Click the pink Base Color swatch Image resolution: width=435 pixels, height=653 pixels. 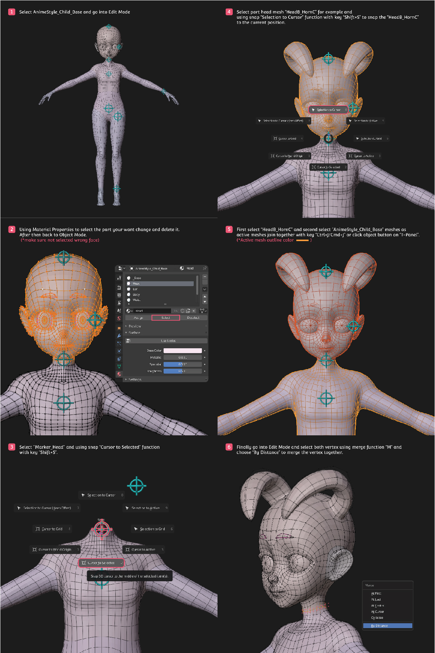183,350
